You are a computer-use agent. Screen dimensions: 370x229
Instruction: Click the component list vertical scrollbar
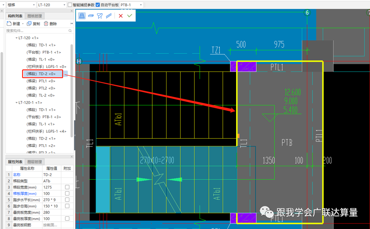(x=72, y=90)
